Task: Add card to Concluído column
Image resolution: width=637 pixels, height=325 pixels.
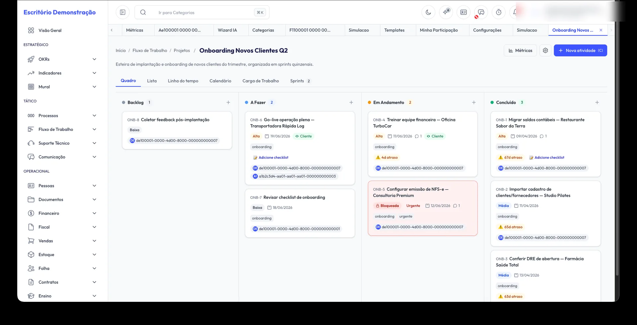Action: coord(597,103)
